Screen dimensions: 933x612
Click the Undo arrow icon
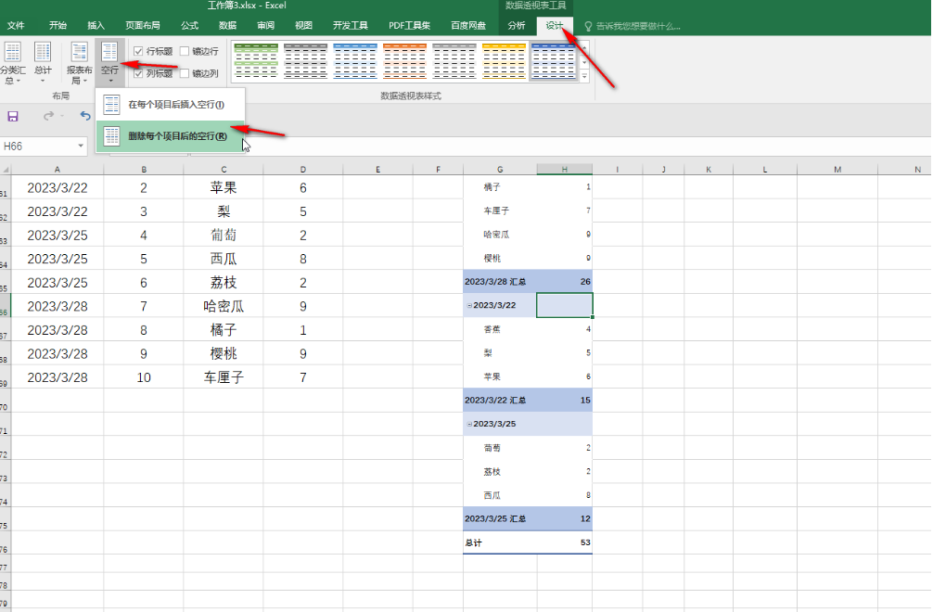point(85,116)
